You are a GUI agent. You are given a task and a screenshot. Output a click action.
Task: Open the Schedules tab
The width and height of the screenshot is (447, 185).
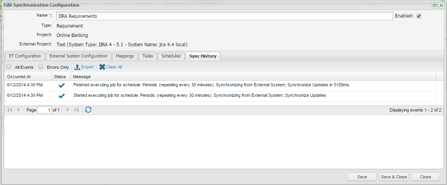171,56
